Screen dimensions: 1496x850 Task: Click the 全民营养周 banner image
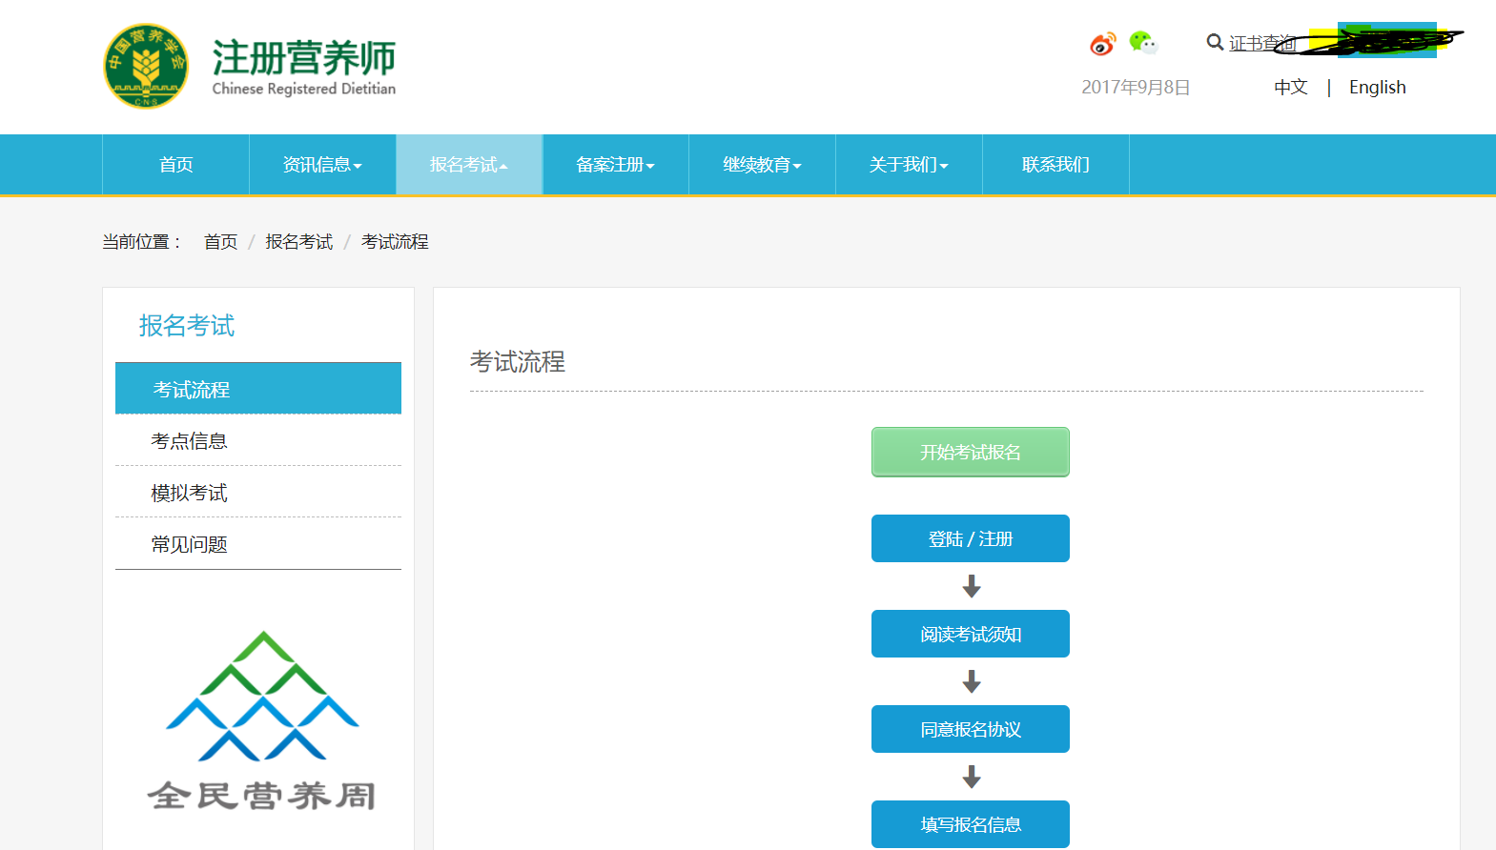click(x=262, y=721)
